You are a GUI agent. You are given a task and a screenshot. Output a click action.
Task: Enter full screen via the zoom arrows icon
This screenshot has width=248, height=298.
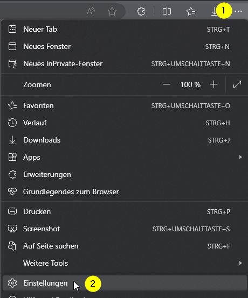pos(237,84)
